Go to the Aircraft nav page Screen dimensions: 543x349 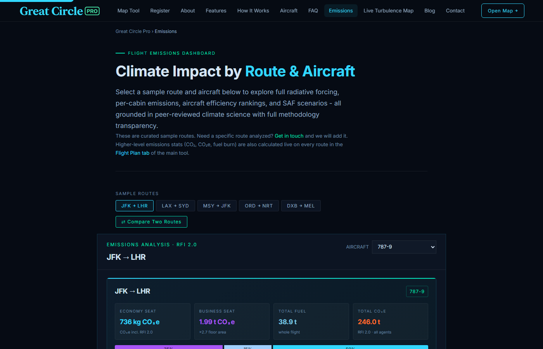click(289, 11)
